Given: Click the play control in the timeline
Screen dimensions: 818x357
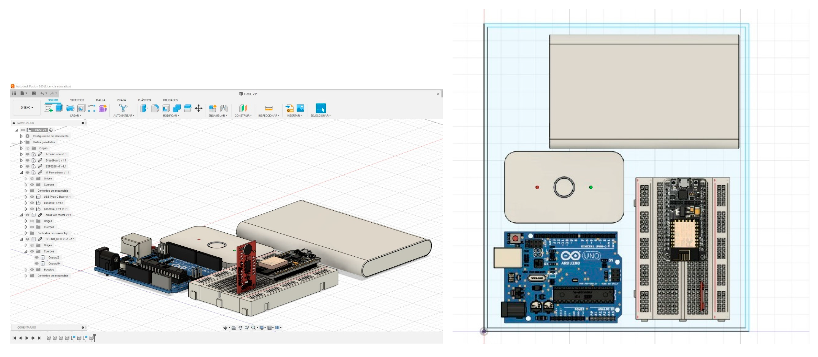Looking at the screenshot, I should click(27, 338).
